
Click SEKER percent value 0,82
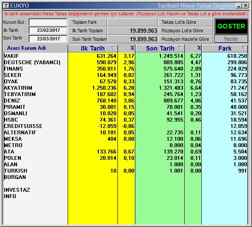click(129, 75)
